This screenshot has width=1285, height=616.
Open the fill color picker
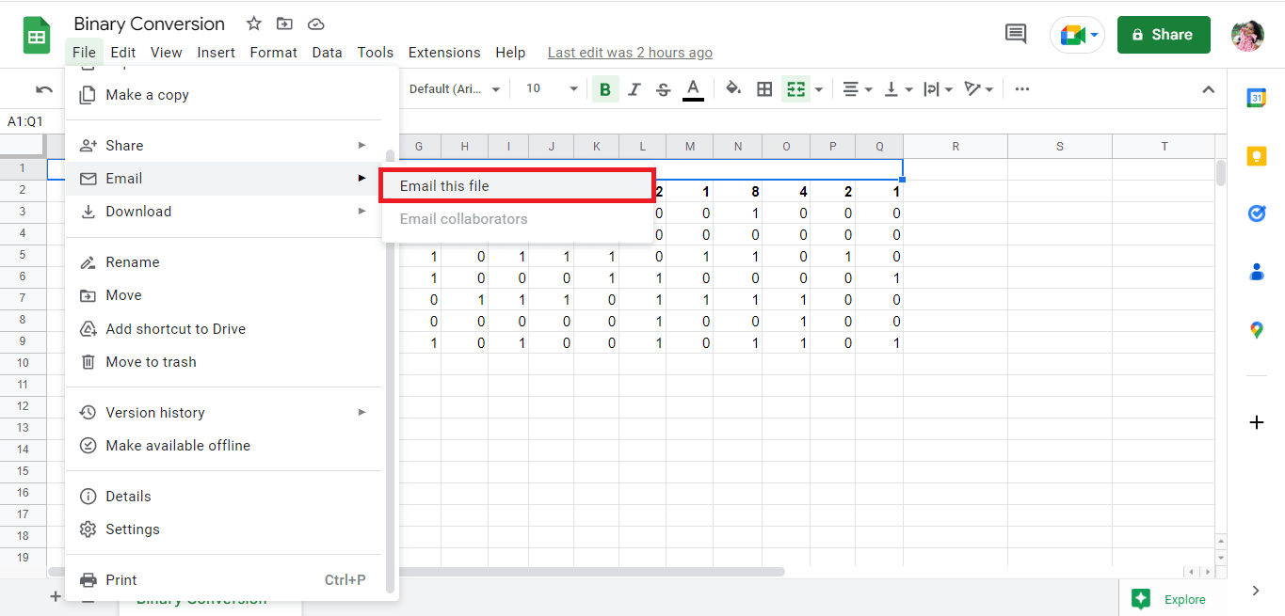coord(733,89)
